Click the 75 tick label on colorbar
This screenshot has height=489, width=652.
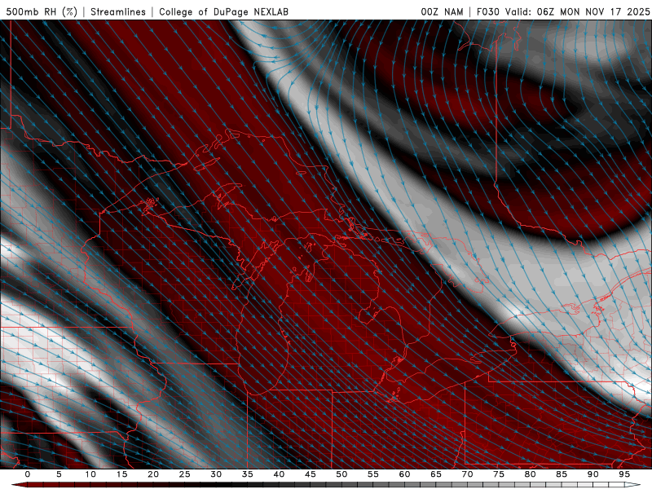(499, 474)
